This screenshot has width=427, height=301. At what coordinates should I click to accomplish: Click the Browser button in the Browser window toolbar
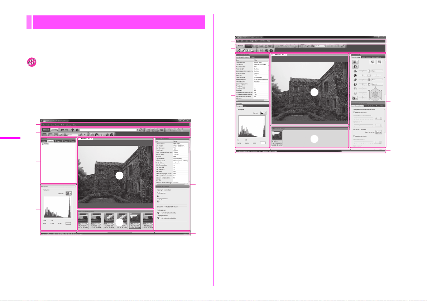click(46, 130)
